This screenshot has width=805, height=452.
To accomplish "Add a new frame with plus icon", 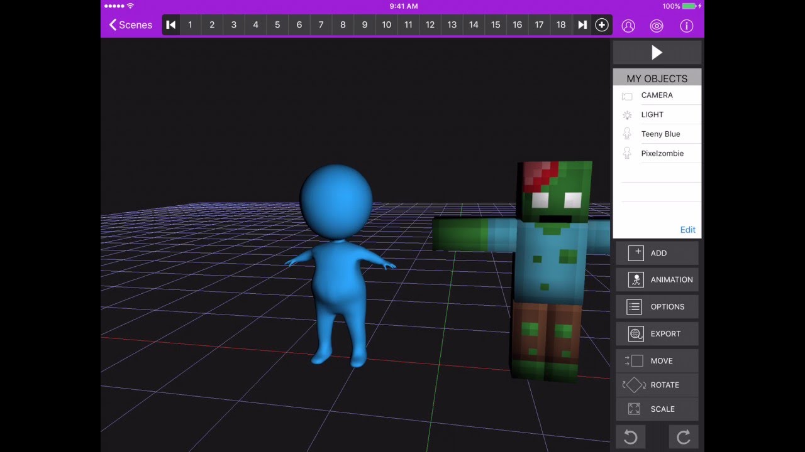I will click(x=602, y=24).
